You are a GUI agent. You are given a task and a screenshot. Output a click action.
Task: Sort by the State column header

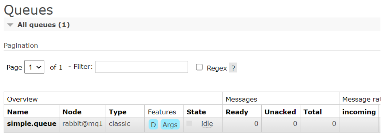pos(196,112)
